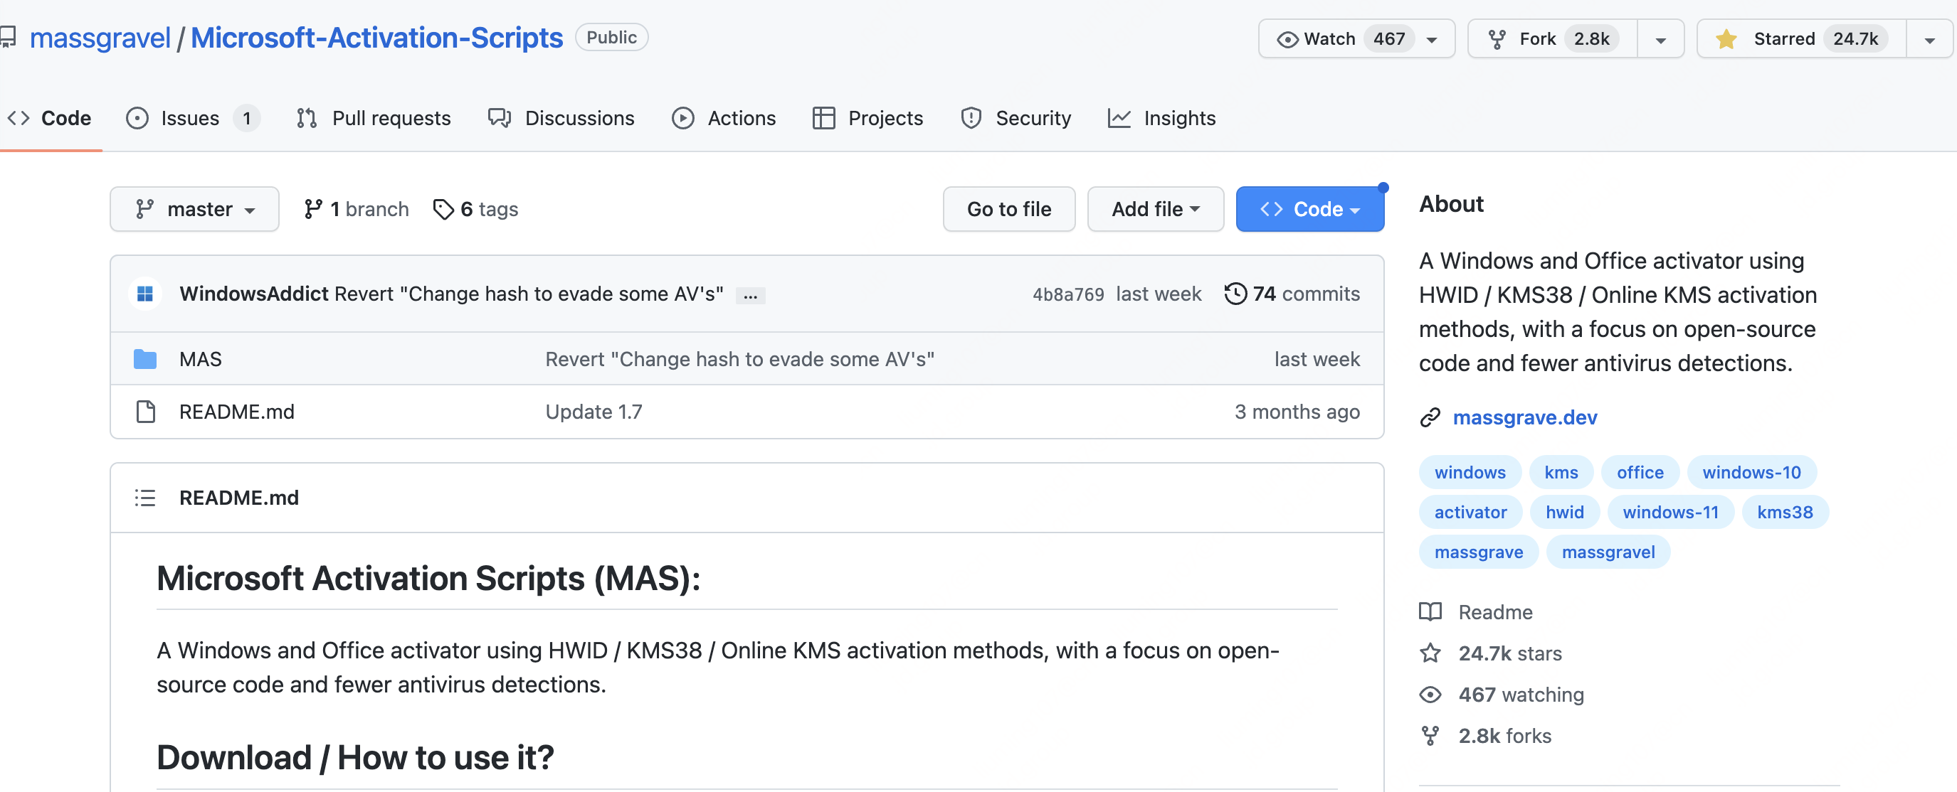The height and width of the screenshot is (792, 1957).
Task: Open commit hash 4b8a769
Action: click(1068, 295)
